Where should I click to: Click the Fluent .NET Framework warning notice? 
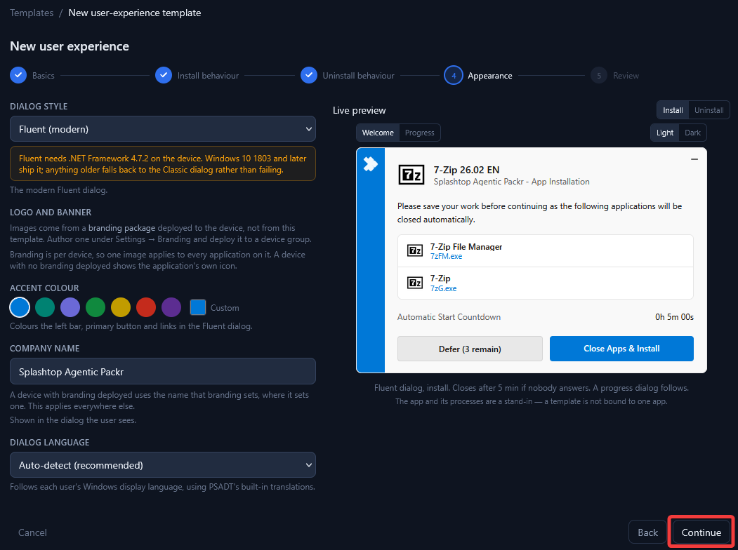pyautogui.click(x=163, y=163)
